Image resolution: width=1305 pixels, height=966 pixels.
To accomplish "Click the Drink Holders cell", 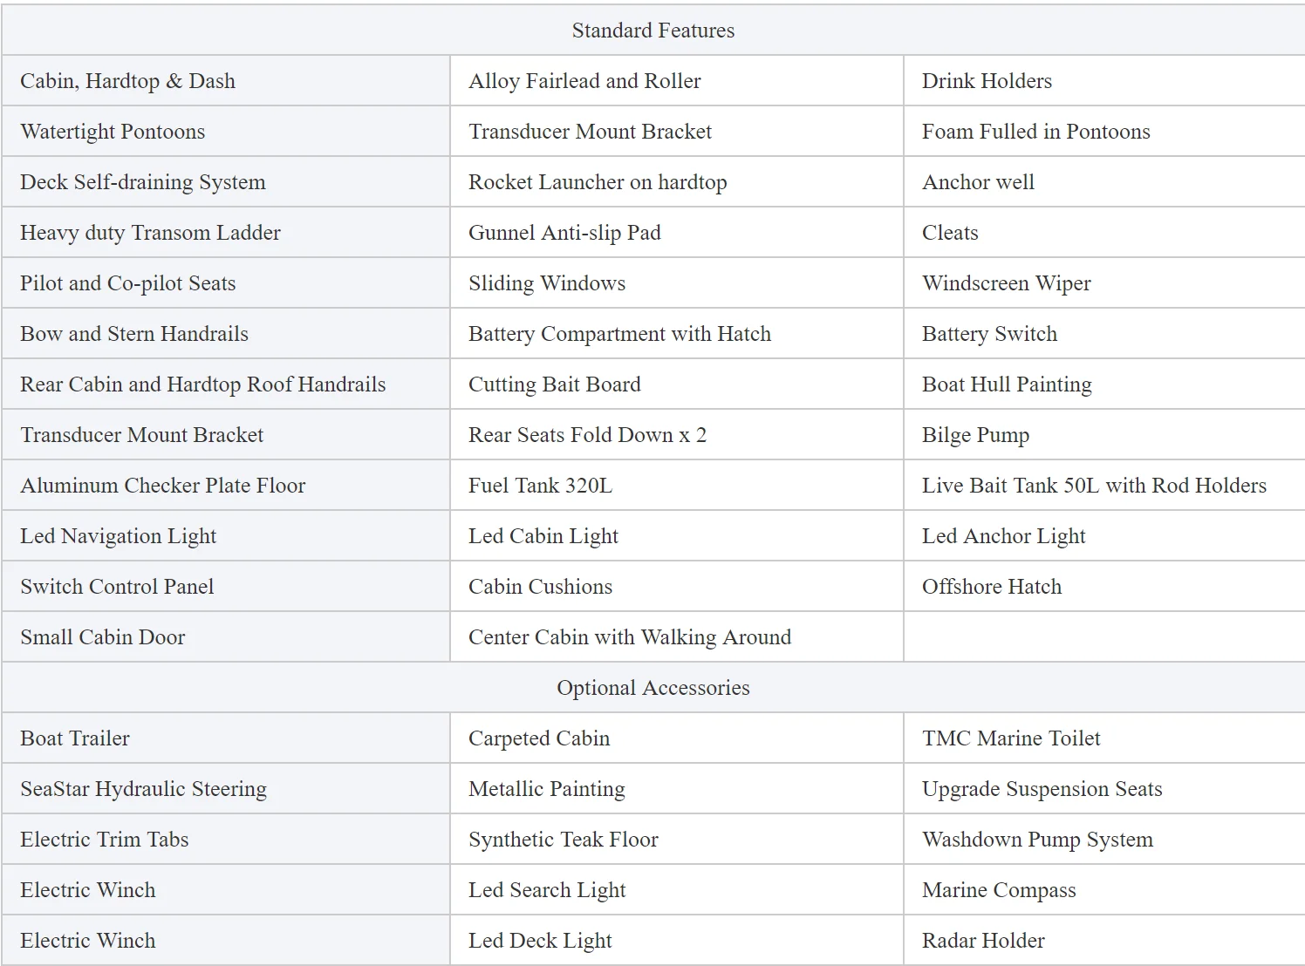I will [987, 81].
